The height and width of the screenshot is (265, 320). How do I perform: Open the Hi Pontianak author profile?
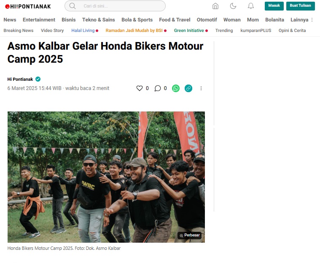coord(20,79)
